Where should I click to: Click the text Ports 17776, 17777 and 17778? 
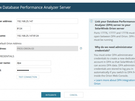click(x=111, y=33)
